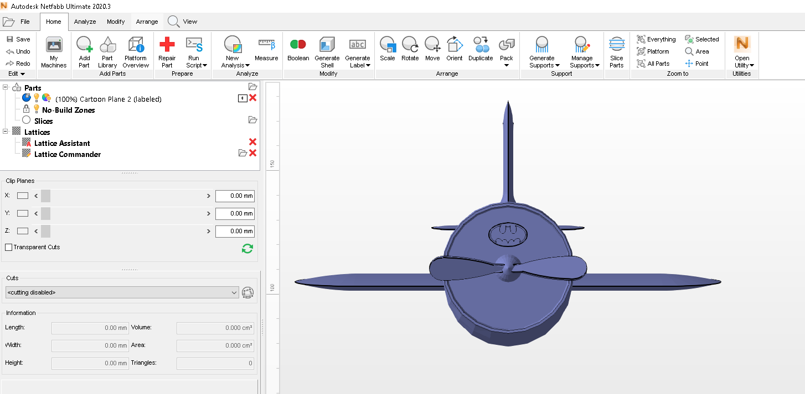Viewport: 805px width, 394px height.
Task: Click the Slice Parts tool
Action: [616, 50]
